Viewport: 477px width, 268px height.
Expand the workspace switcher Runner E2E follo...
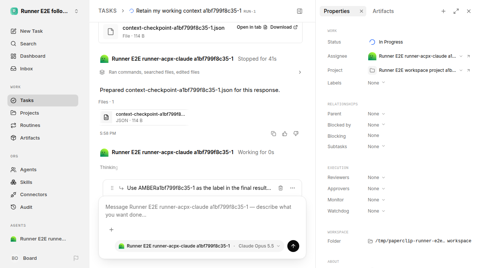click(45, 11)
